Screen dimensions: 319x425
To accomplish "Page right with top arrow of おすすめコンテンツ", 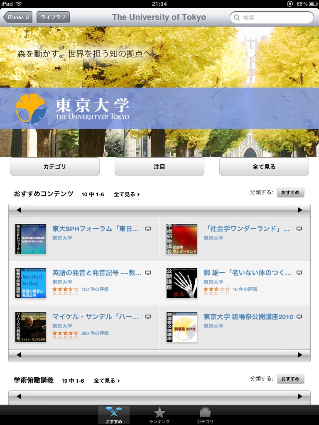I will [x=300, y=210].
